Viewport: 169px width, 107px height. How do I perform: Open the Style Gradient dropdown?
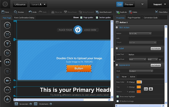(x=141, y=71)
